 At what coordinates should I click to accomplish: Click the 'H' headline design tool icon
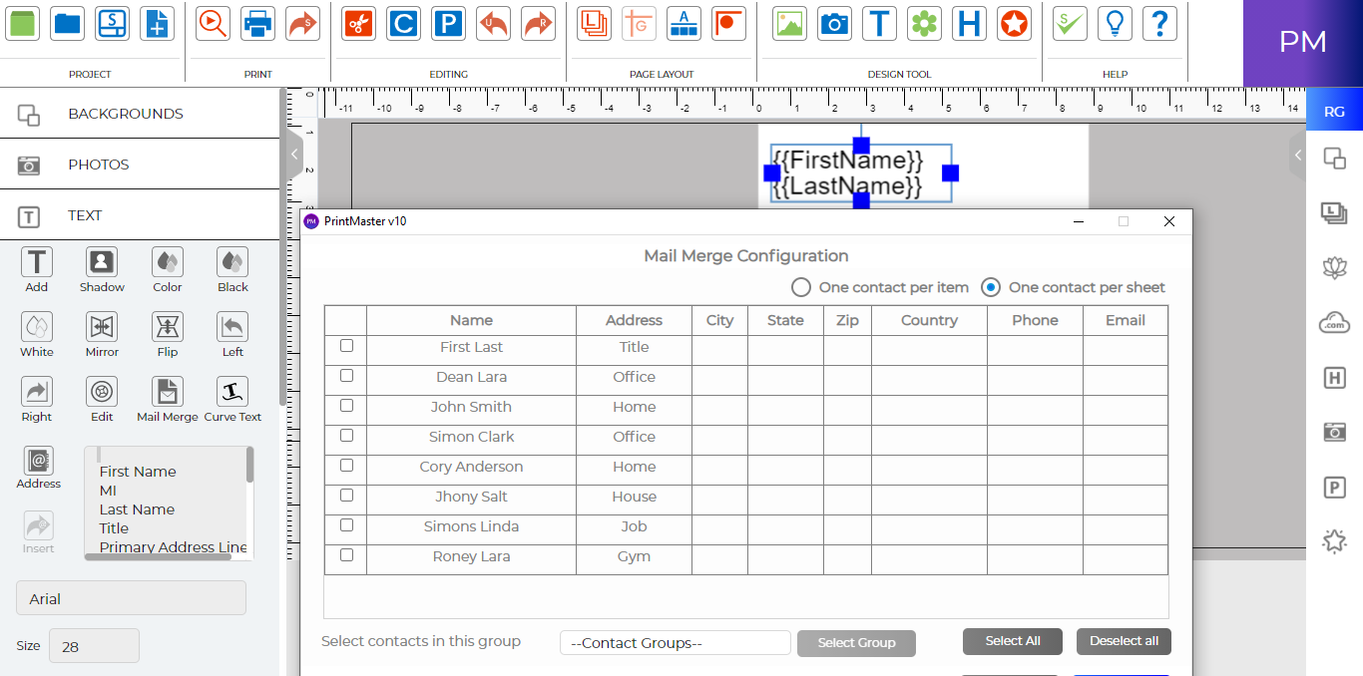point(969,23)
